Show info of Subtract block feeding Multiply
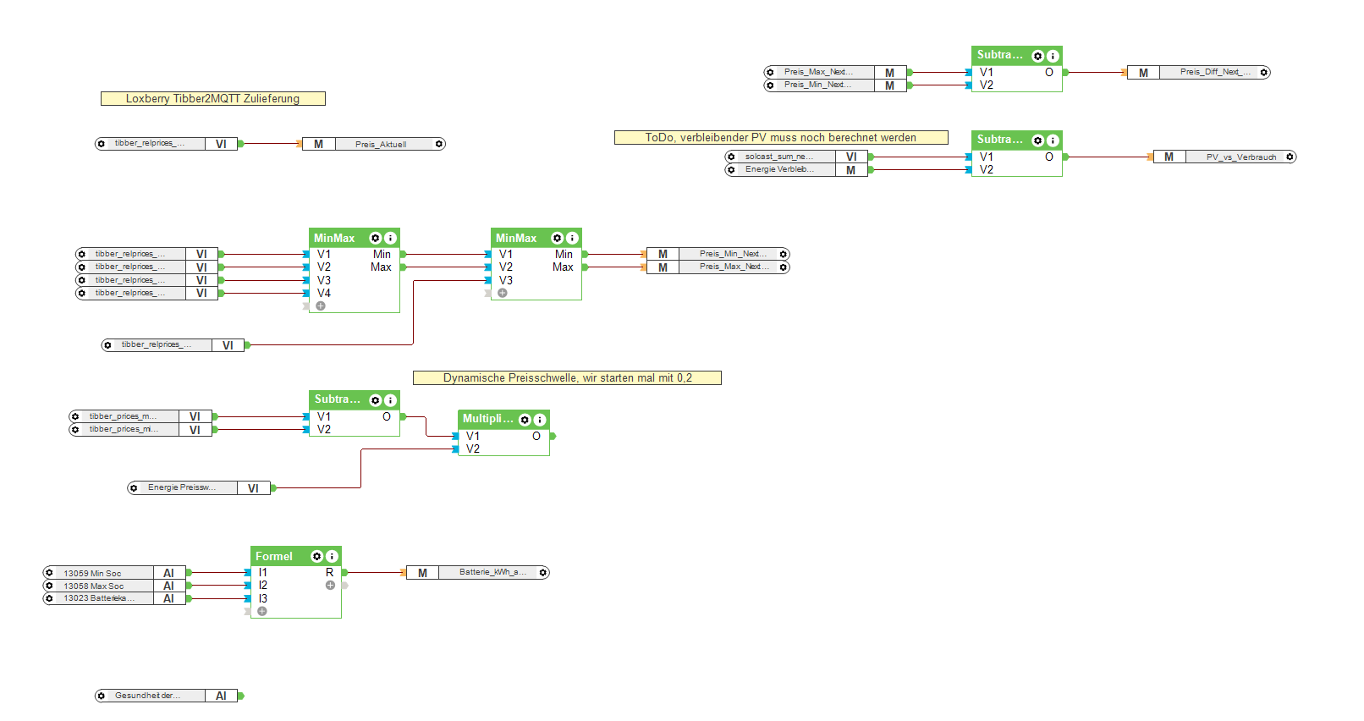This screenshot has width=1364, height=721. [x=390, y=400]
